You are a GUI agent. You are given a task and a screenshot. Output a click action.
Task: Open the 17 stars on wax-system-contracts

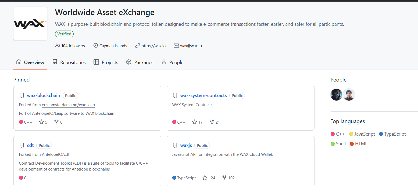click(x=198, y=122)
